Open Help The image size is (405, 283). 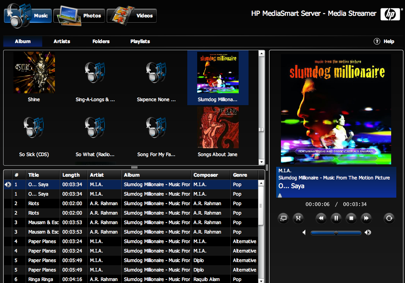(x=384, y=42)
